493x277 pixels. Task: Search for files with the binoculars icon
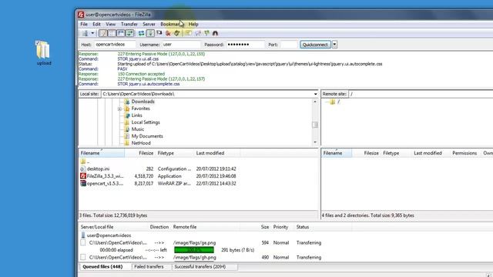pyautogui.click(x=216, y=33)
